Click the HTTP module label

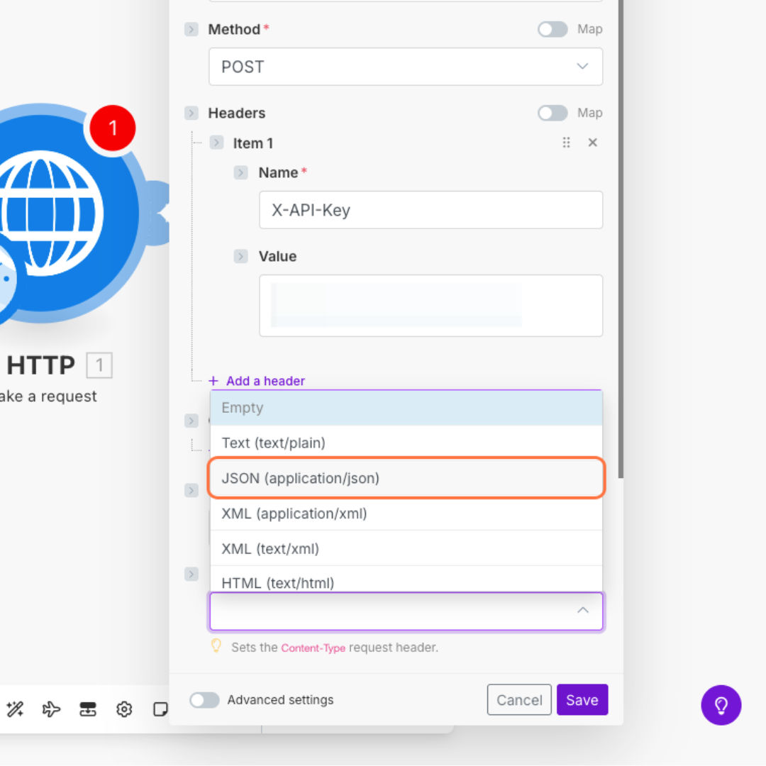coord(40,365)
